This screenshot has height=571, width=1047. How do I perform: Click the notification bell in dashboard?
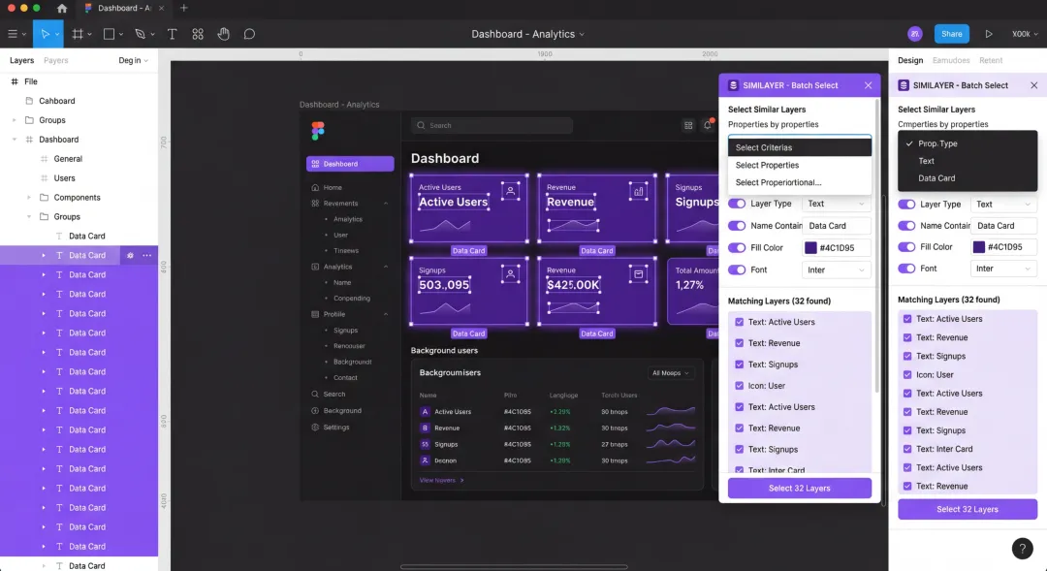click(708, 125)
